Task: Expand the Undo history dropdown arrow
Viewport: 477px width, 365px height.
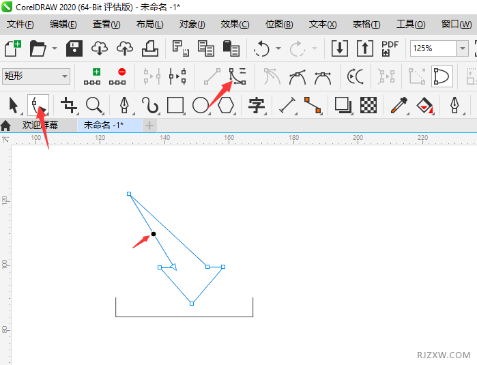Action: [x=278, y=48]
